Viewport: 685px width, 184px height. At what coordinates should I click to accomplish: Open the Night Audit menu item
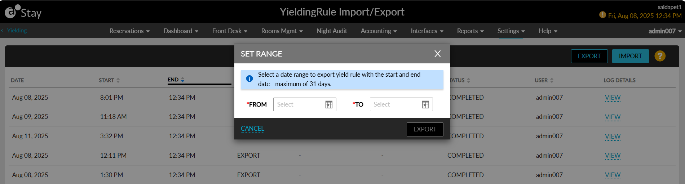332,31
